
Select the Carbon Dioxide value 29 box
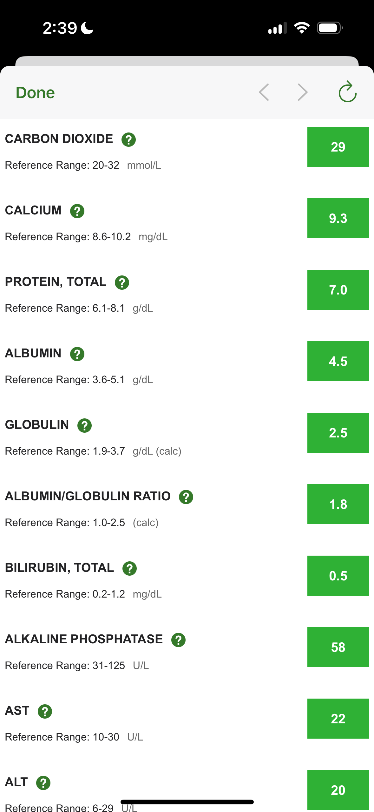(x=338, y=147)
